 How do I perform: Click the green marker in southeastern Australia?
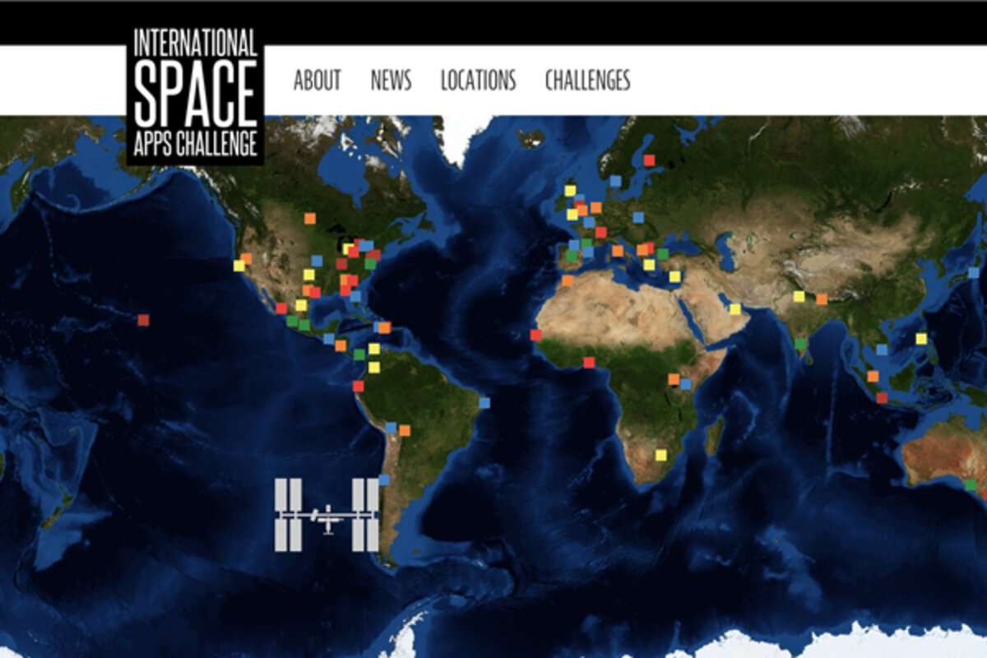click(x=971, y=485)
